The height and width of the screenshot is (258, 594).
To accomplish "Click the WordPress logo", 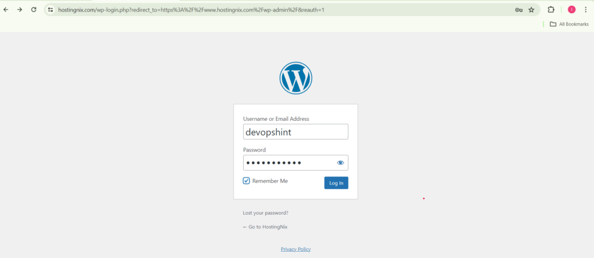I will coord(296,78).
